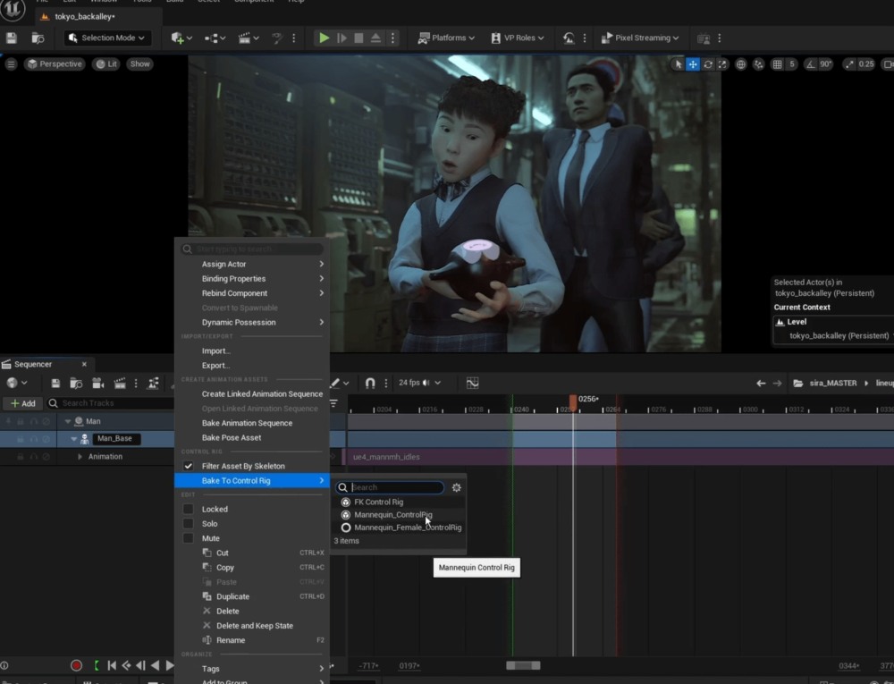Click the track filter icon beside timeline

[x=333, y=403]
